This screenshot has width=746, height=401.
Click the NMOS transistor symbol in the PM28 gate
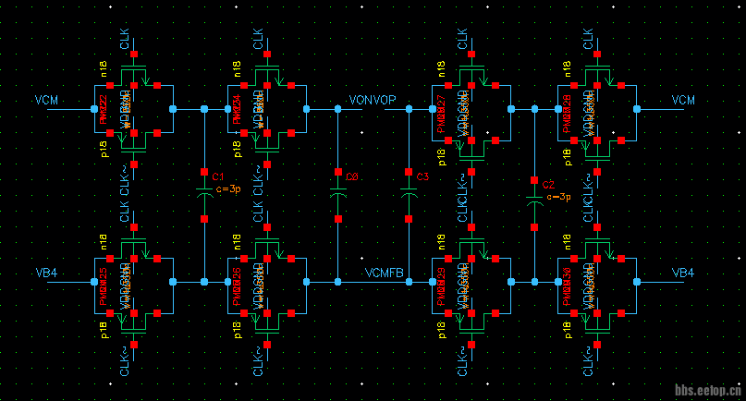[x=597, y=76]
